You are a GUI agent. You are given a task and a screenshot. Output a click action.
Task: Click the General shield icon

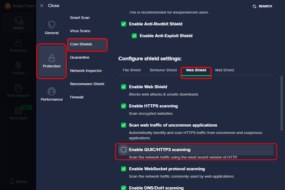pos(52,25)
